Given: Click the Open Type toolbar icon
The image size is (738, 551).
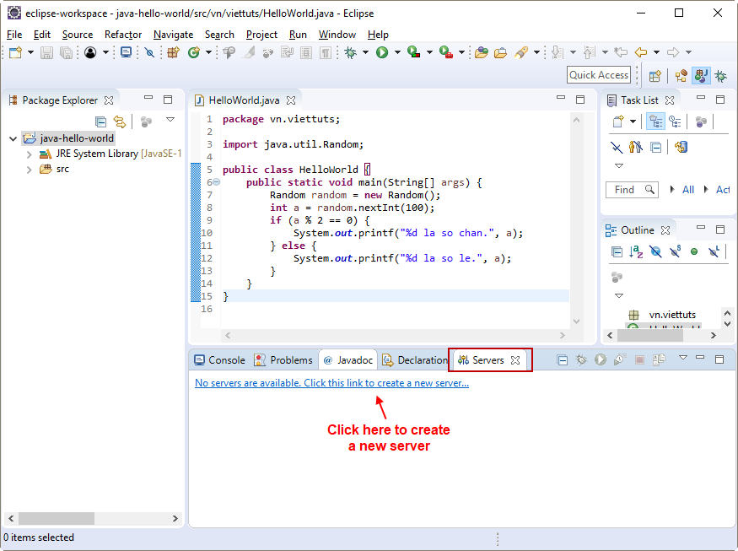Looking at the screenshot, I should 481,52.
